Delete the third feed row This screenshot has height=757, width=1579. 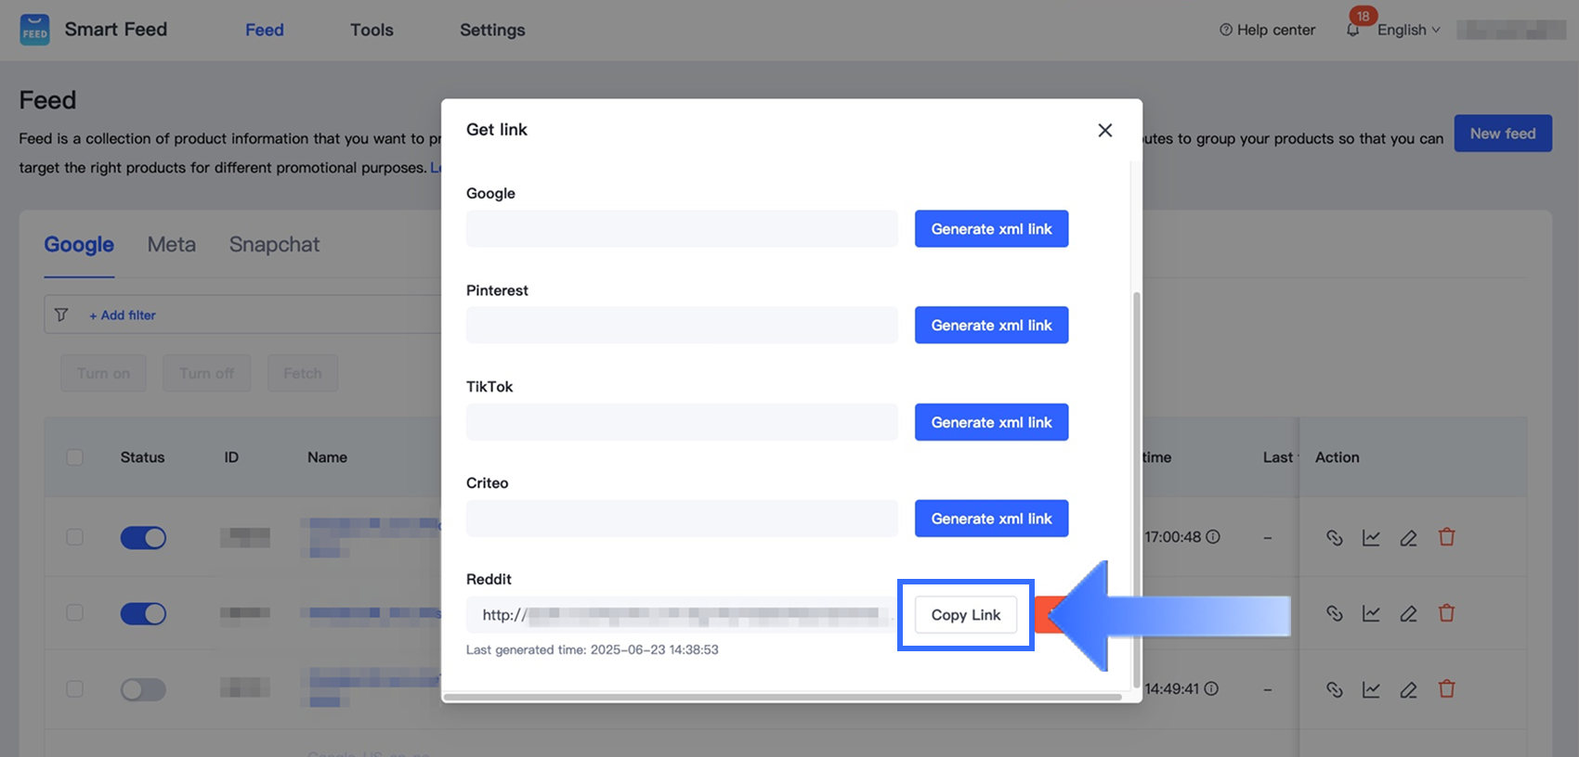pos(1446,689)
